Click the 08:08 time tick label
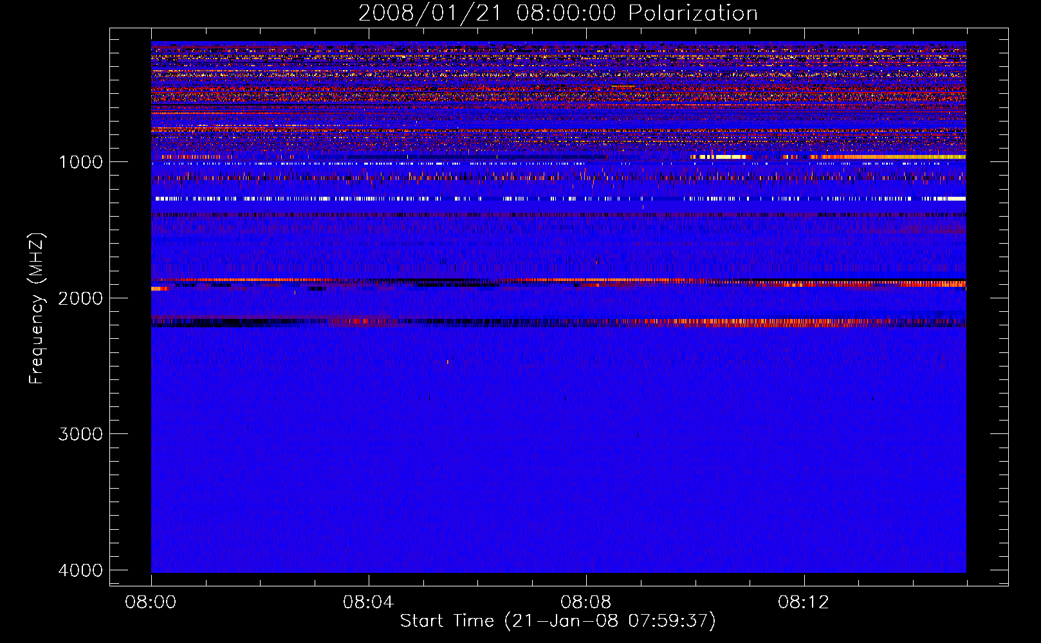Image resolution: width=1041 pixels, height=643 pixels. click(x=585, y=602)
